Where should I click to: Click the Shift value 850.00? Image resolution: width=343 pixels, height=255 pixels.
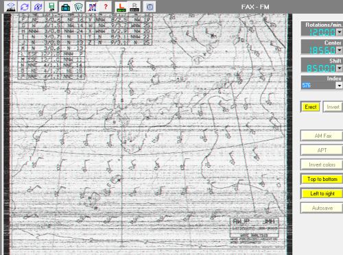click(x=321, y=69)
